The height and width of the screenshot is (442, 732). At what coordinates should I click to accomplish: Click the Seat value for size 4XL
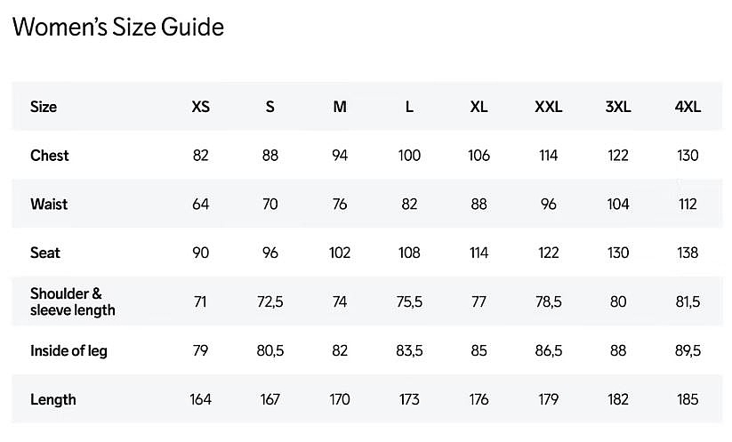coord(688,253)
